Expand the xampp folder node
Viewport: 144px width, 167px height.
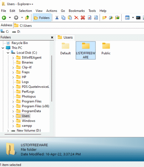coord(13,126)
